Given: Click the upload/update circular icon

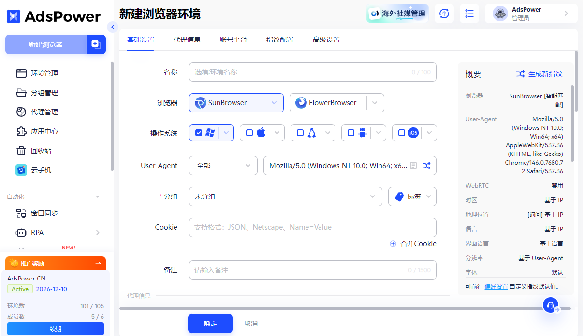Looking at the screenshot, I should click(x=444, y=14).
